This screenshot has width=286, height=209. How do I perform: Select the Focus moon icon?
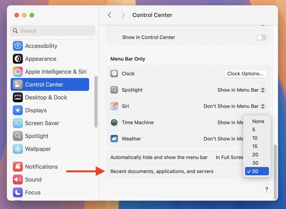pos(18,192)
